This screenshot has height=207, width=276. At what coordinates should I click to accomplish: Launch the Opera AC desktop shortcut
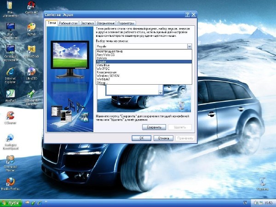pyautogui.click(x=31, y=8)
